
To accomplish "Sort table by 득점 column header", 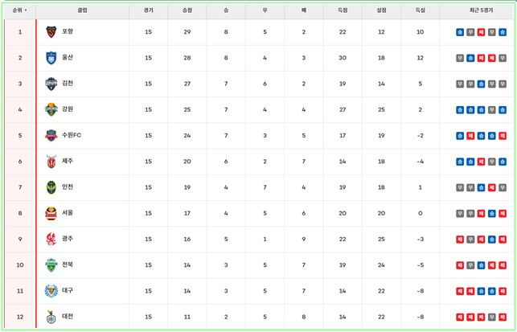I will (343, 11).
